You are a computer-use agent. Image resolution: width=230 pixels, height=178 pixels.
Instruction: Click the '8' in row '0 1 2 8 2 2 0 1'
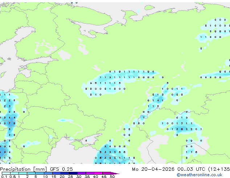click(x=182, y=129)
